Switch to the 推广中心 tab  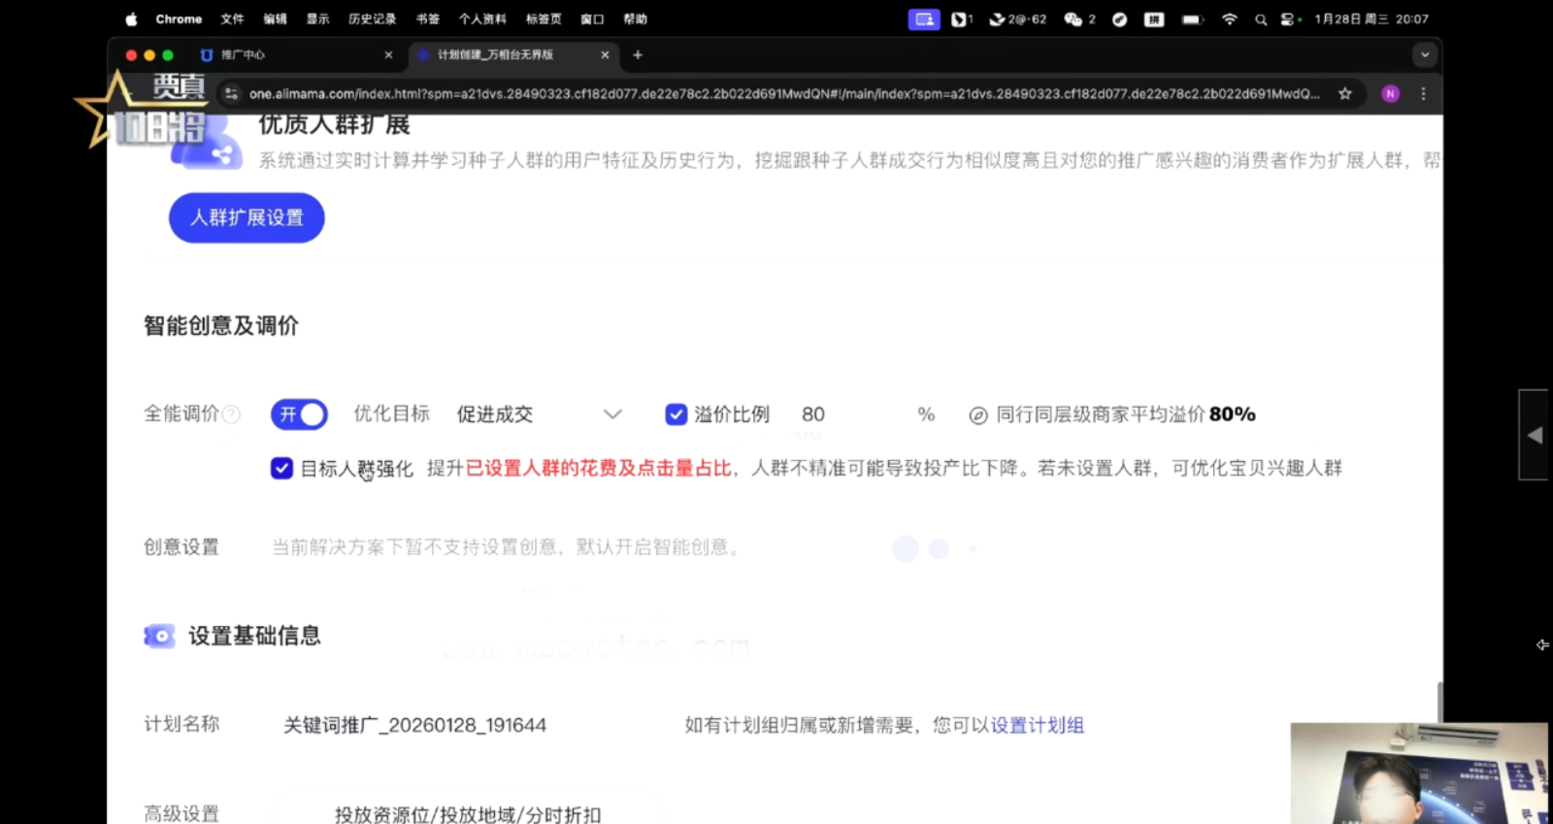coord(291,55)
